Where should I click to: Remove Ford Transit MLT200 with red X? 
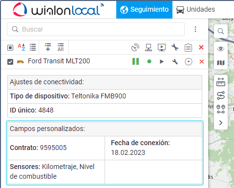coord(202,62)
